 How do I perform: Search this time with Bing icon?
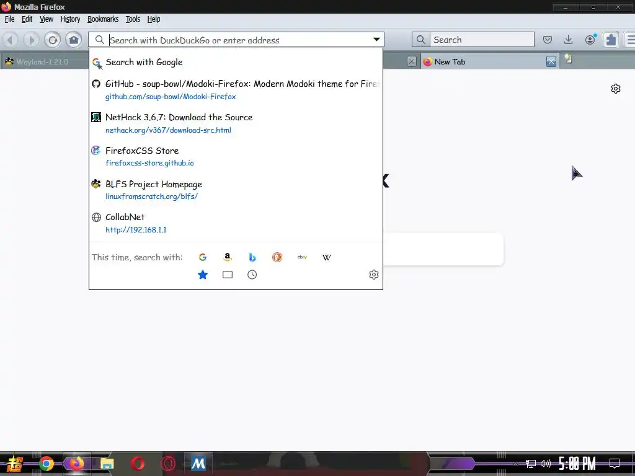pyautogui.click(x=252, y=257)
